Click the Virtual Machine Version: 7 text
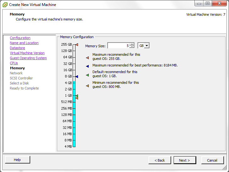The width and height of the screenshot is (229, 172). point(206,14)
